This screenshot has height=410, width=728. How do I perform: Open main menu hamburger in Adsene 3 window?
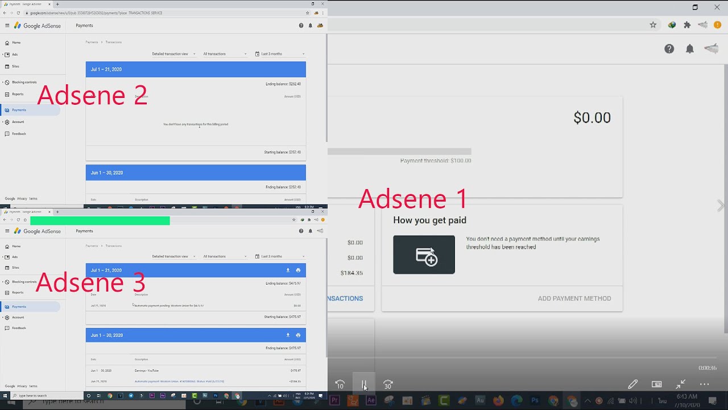click(x=7, y=231)
